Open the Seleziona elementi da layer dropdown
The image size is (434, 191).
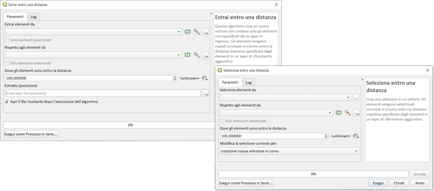click(286, 98)
